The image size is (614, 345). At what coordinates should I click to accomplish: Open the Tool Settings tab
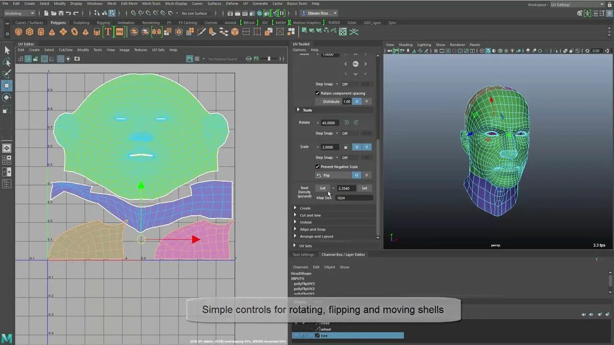(x=303, y=255)
